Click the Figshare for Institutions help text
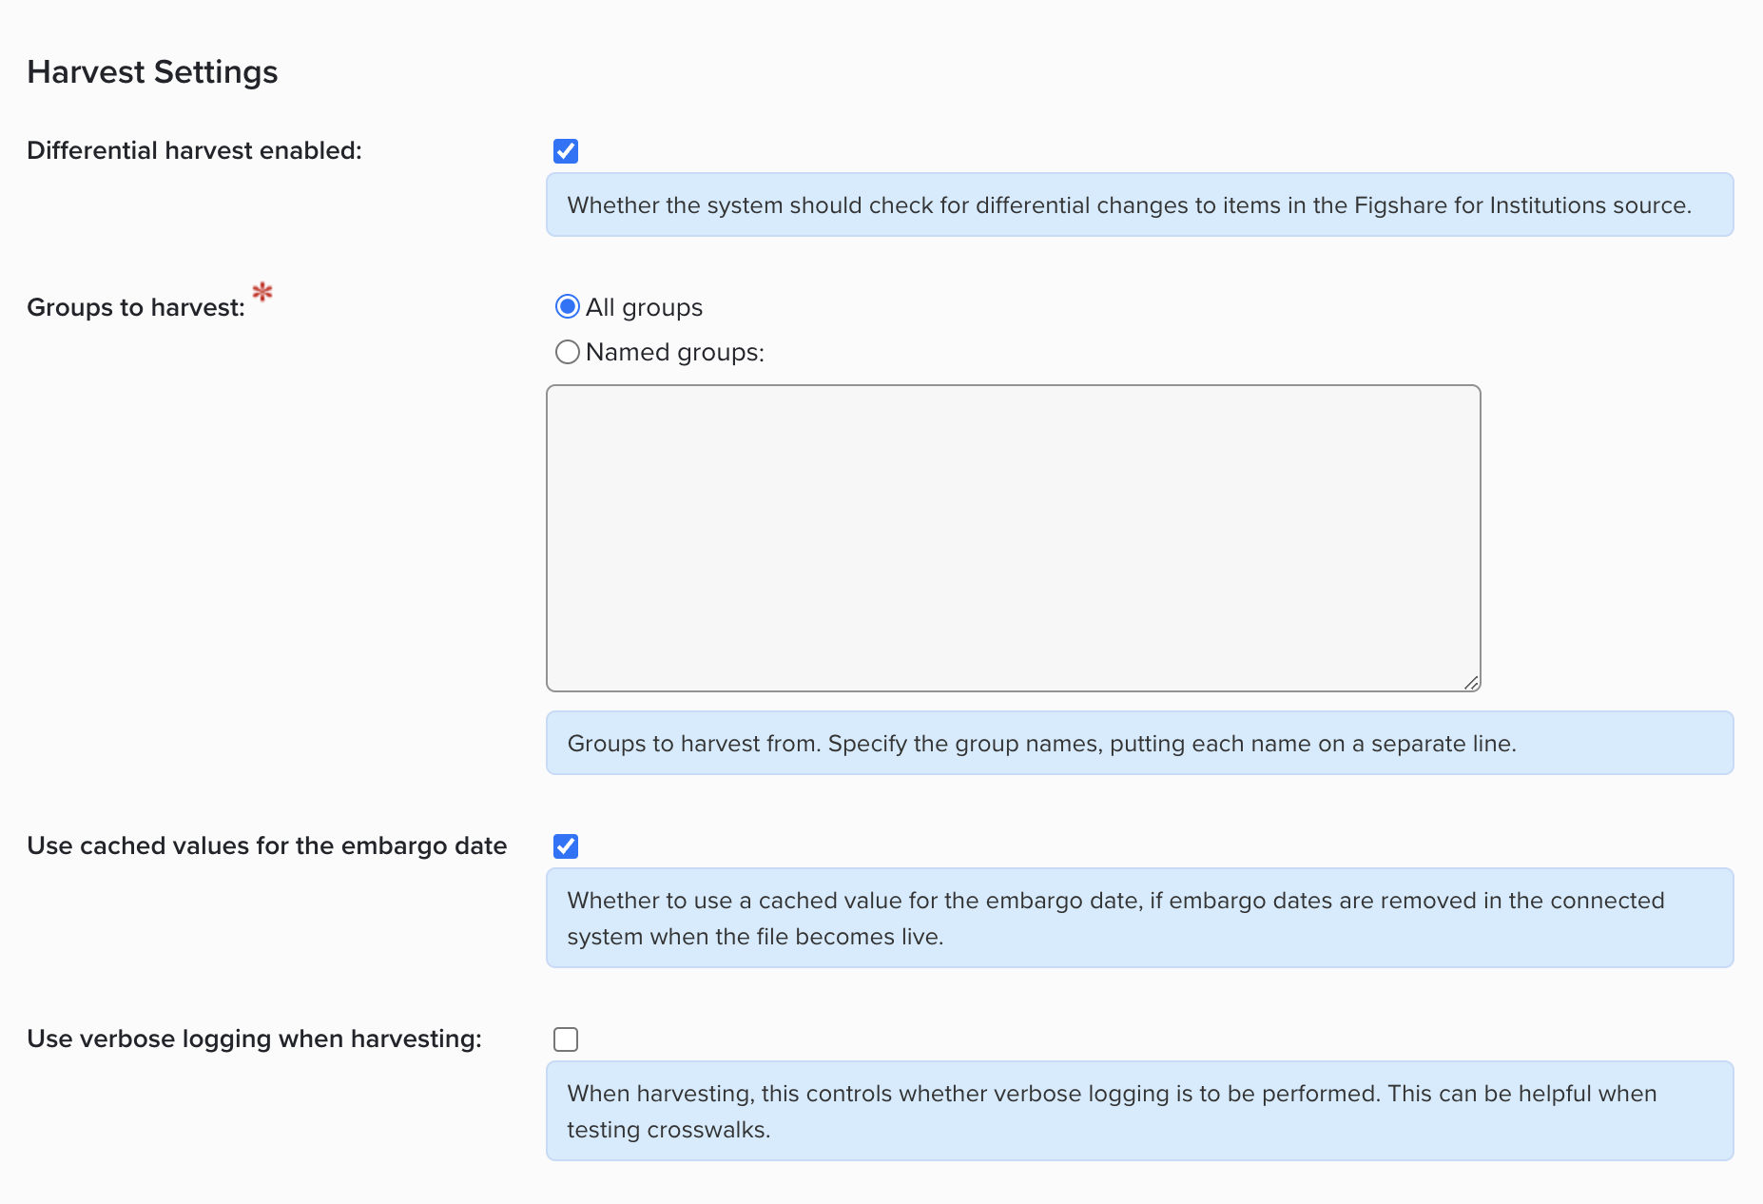 point(1129,205)
